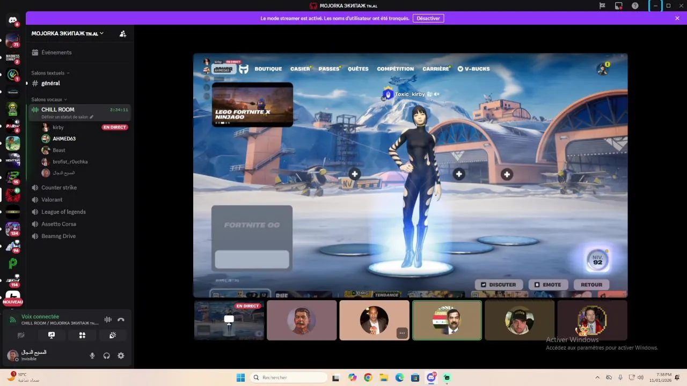Open the Copilot icon in the taskbar

pyautogui.click(x=352, y=377)
